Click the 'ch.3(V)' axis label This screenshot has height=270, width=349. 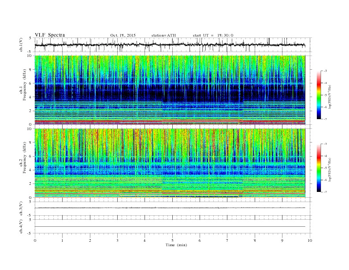[21, 209]
